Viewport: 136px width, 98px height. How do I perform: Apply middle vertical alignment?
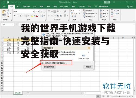point(52,11)
